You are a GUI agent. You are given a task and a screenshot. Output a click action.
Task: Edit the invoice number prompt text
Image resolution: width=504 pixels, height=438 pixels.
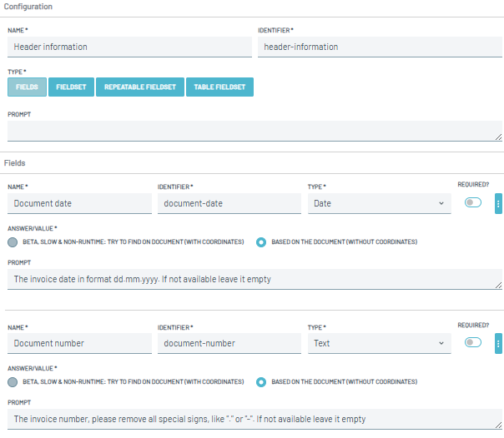click(255, 420)
